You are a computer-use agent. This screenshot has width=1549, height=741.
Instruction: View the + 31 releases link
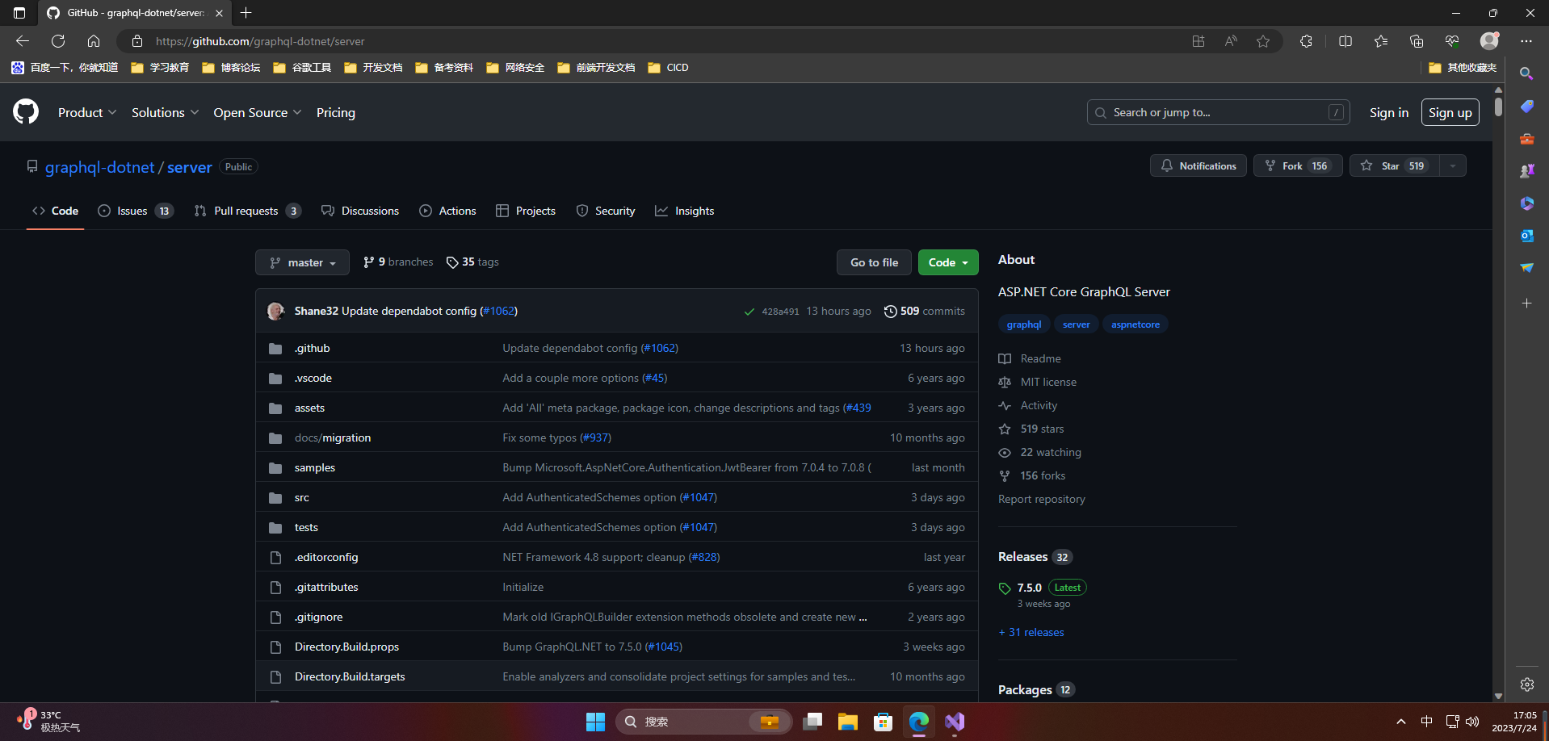pos(1031,632)
